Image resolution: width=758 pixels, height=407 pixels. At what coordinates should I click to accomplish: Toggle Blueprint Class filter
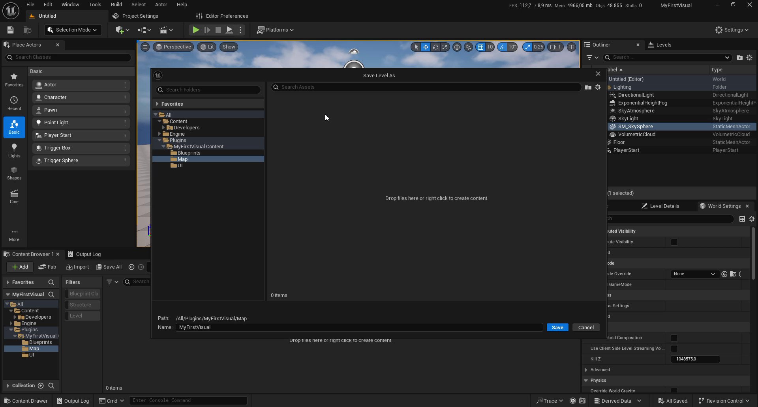point(83,294)
